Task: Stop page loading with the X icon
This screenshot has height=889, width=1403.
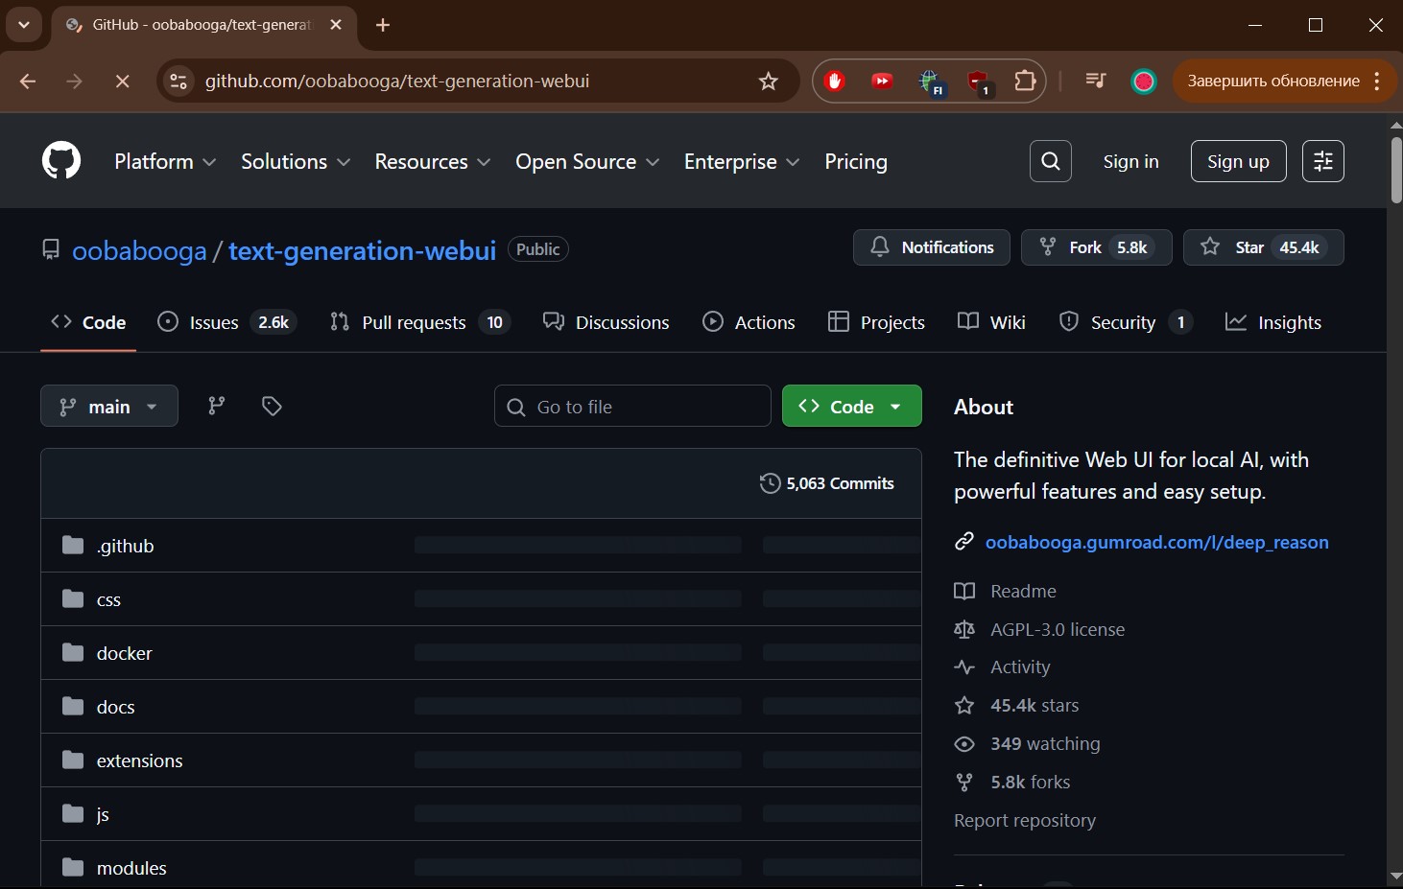Action: click(122, 82)
